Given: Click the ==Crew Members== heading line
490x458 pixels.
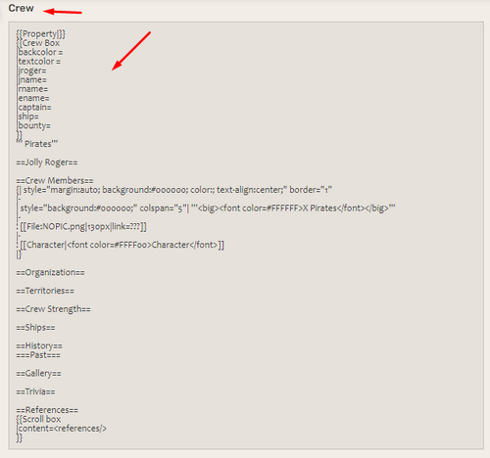Looking at the screenshot, I should coord(55,180).
